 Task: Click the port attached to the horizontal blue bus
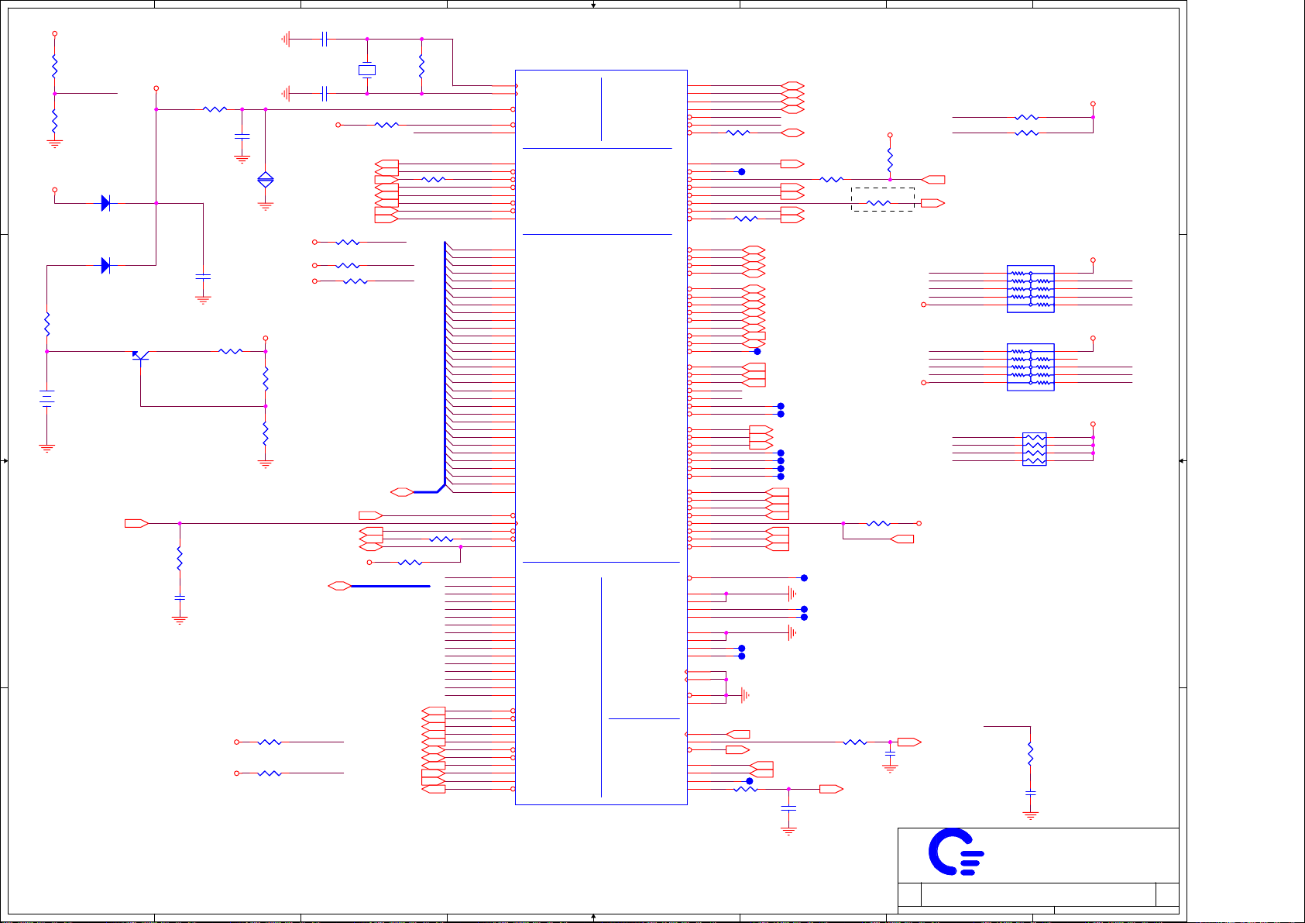pyautogui.click(x=339, y=586)
